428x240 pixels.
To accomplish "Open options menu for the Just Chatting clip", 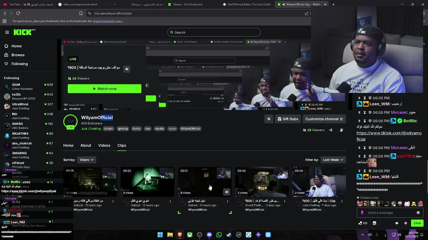I will click(342, 201).
